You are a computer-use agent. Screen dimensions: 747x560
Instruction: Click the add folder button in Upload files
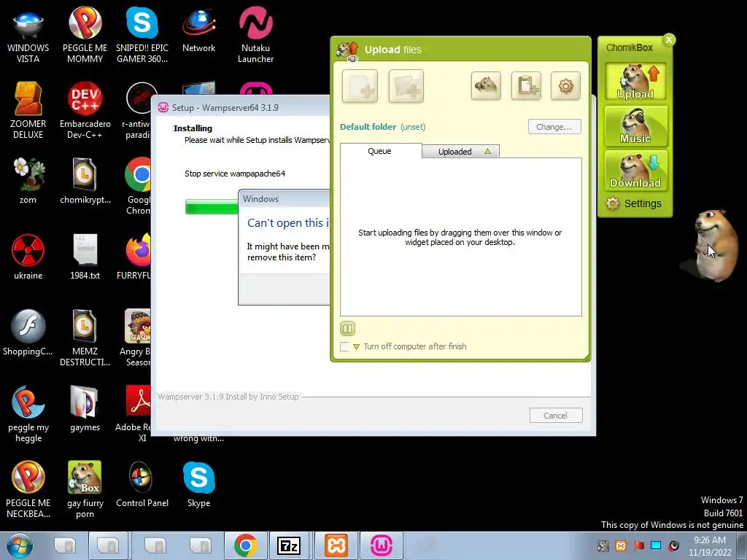click(406, 86)
